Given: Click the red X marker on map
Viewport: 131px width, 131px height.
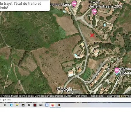Looking at the screenshot, I should click(x=92, y=35).
